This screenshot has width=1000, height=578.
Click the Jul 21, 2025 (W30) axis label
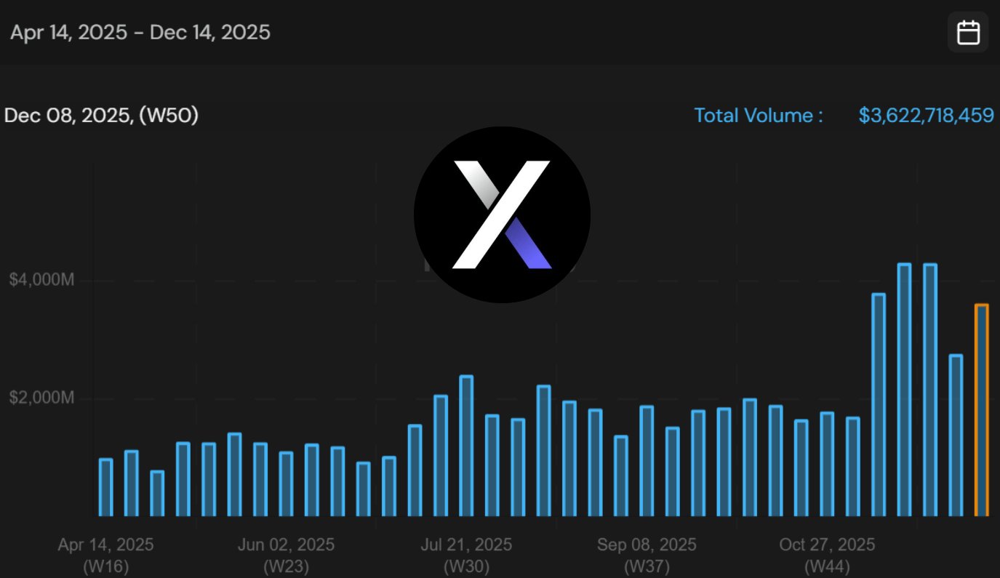tap(466, 555)
